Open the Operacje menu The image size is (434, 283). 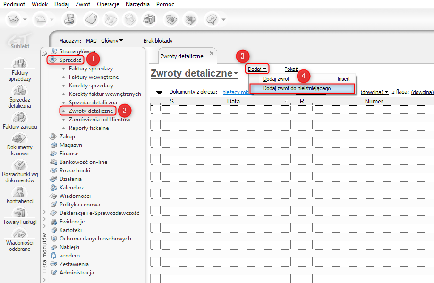point(108,4)
